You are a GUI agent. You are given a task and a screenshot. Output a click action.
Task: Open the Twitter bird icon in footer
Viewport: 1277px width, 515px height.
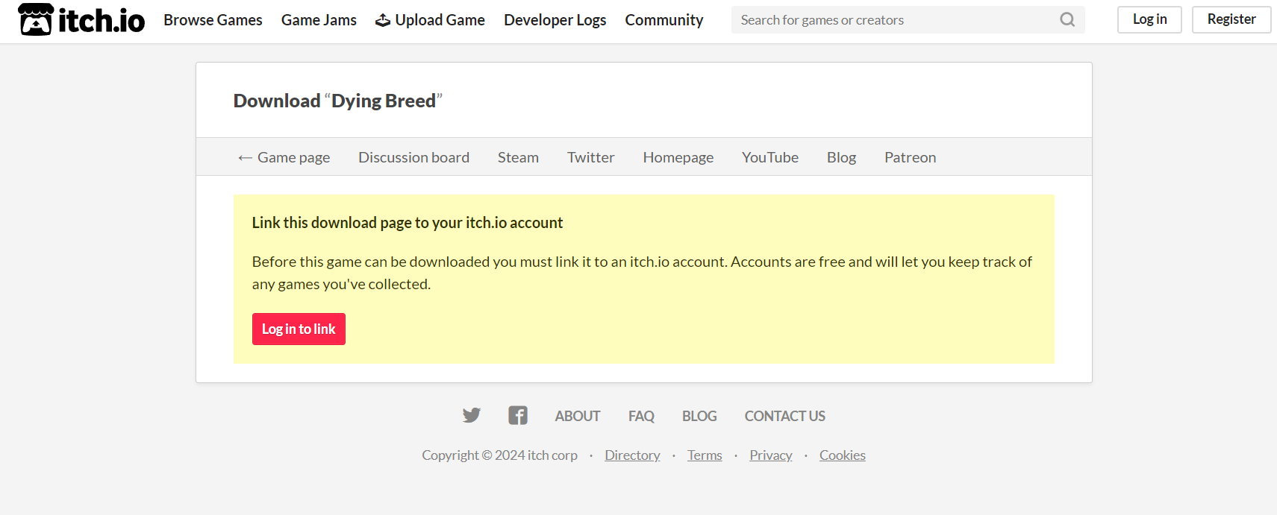(471, 415)
